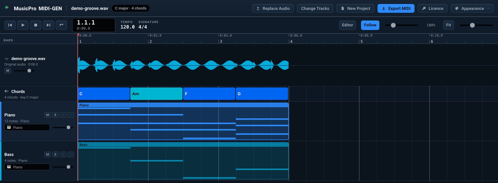Click the Fit zoom button

click(449, 25)
